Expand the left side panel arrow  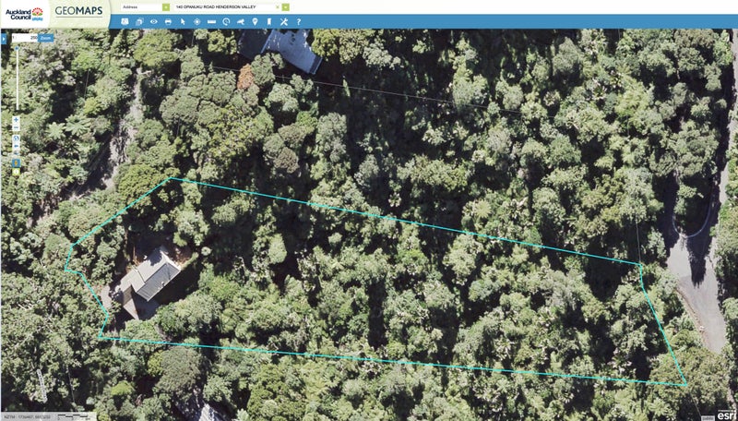pyautogui.click(x=4, y=39)
